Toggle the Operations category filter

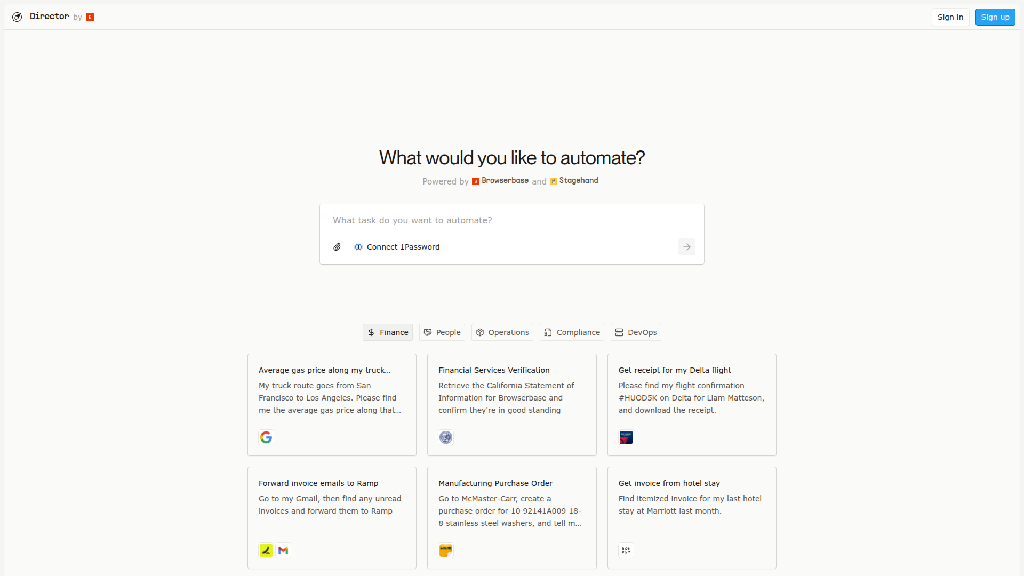[x=502, y=332]
